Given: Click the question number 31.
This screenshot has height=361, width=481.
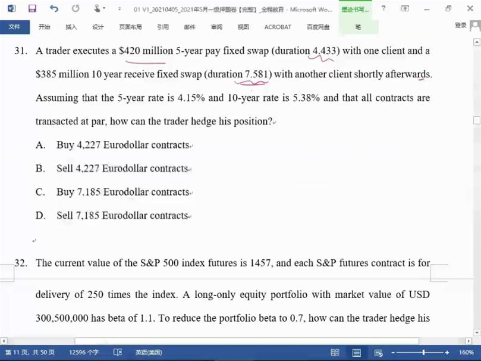Looking at the screenshot, I should pyautogui.click(x=21, y=51).
